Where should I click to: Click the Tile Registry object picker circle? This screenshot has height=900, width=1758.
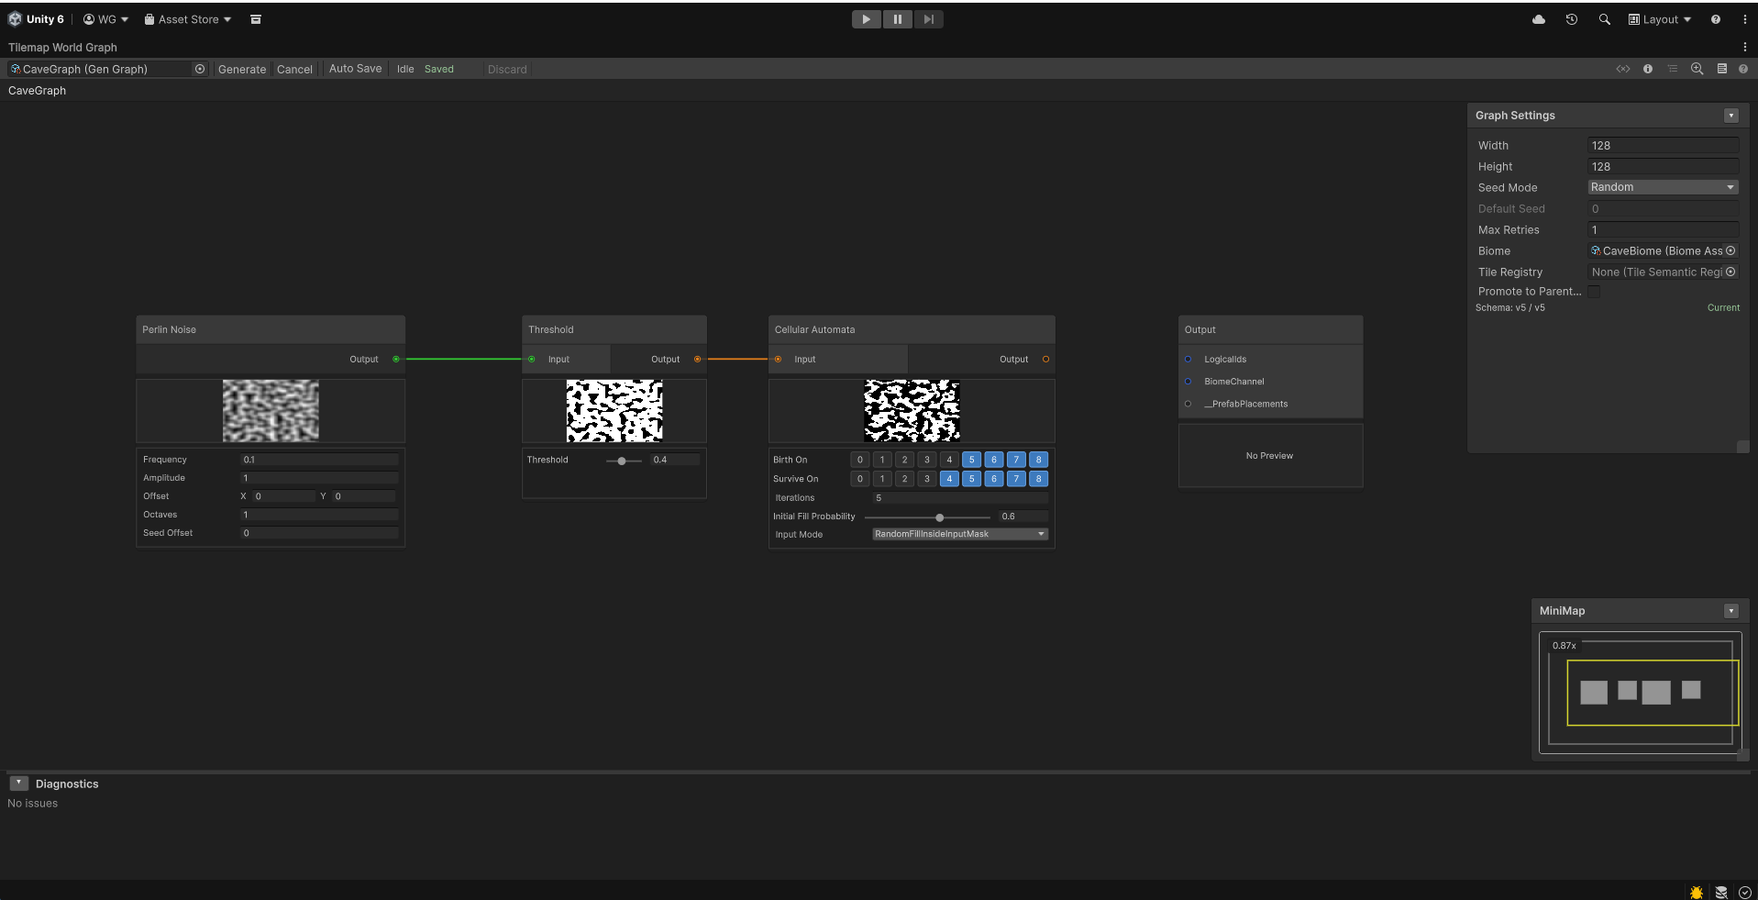(1730, 272)
